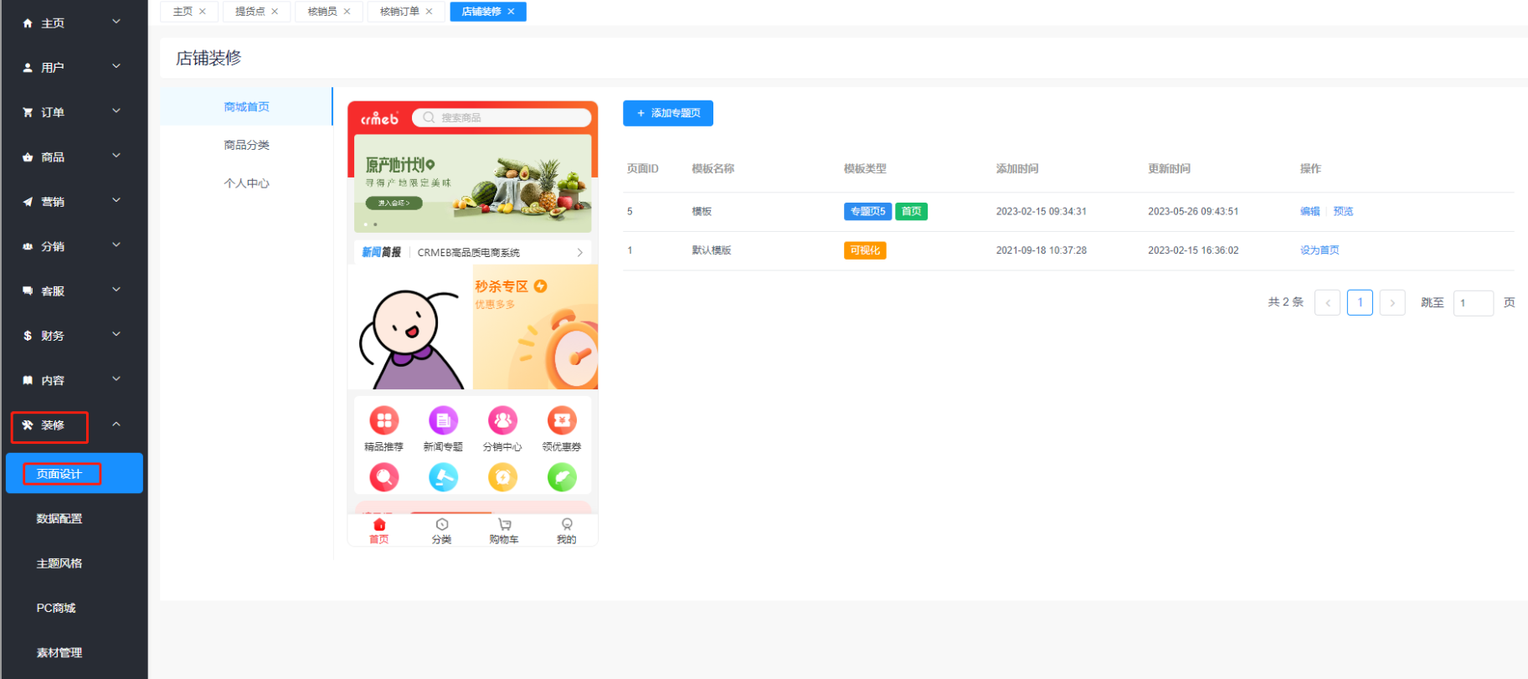The height and width of the screenshot is (679, 1528).
Task: Switch to the 核销订单 tab
Action: click(399, 12)
